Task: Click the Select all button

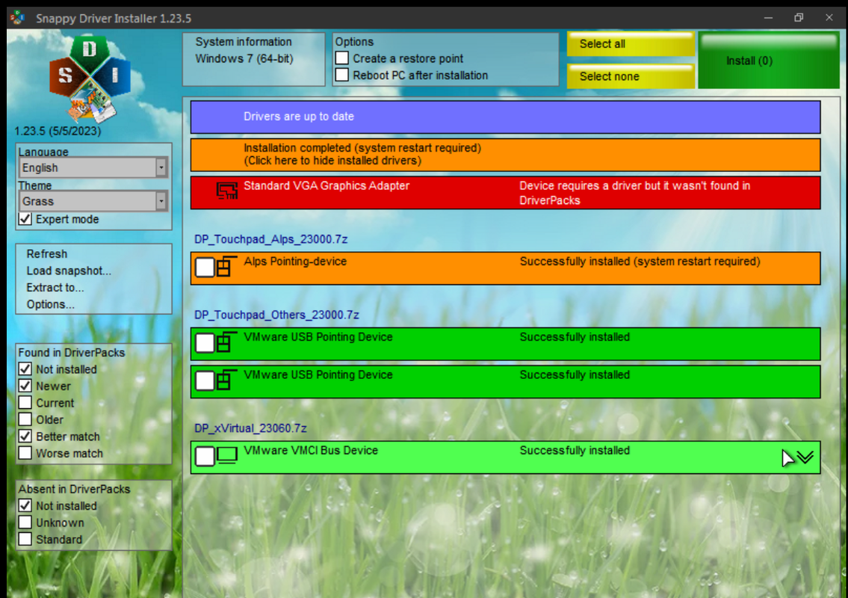Action: click(631, 44)
